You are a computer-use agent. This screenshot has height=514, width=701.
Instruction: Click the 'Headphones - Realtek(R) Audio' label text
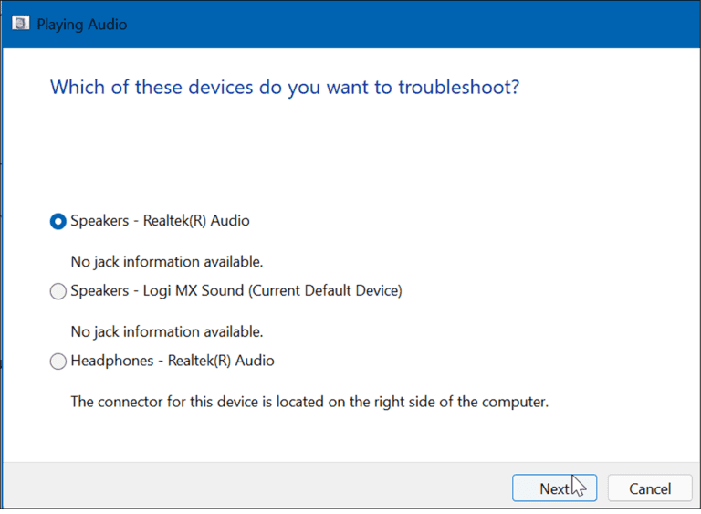click(173, 361)
